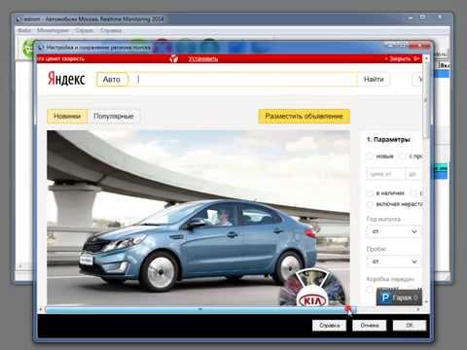Click the vertical scrollbar down arrow in the dialog
Screen dimensions: 467x350
(x=426, y=301)
